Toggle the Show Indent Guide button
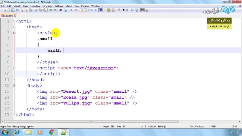Screen dimensions: 242x136 pyautogui.click(x=100, y=10)
